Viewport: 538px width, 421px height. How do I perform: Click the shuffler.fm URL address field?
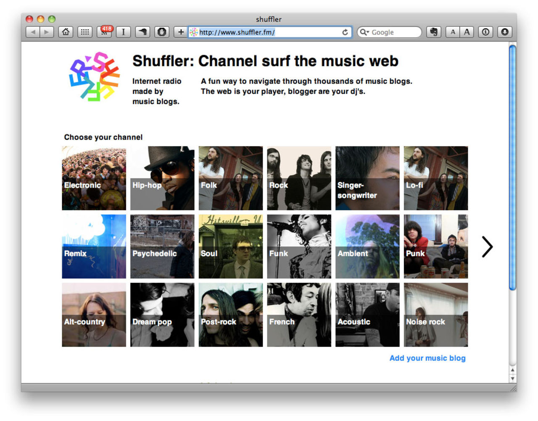coord(269,32)
